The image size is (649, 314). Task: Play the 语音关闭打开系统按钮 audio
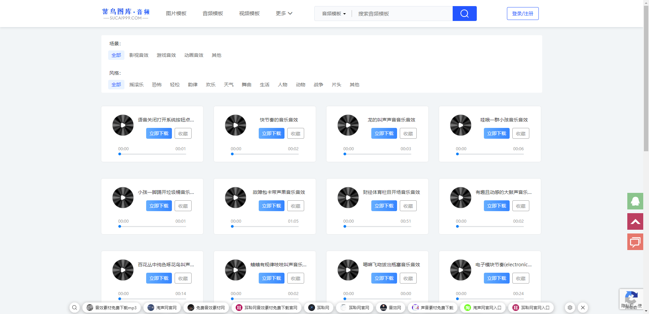point(123,125)
